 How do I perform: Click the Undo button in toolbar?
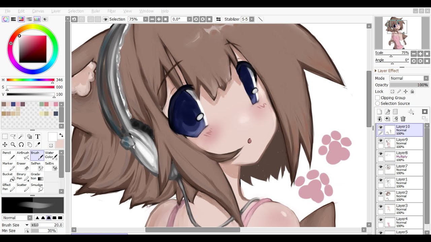pyautogui.click(x=74, y=19)
